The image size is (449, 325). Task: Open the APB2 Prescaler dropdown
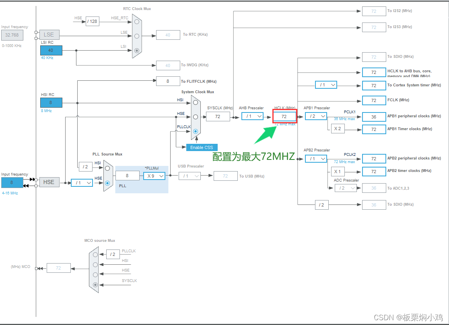tap(316, 159)
